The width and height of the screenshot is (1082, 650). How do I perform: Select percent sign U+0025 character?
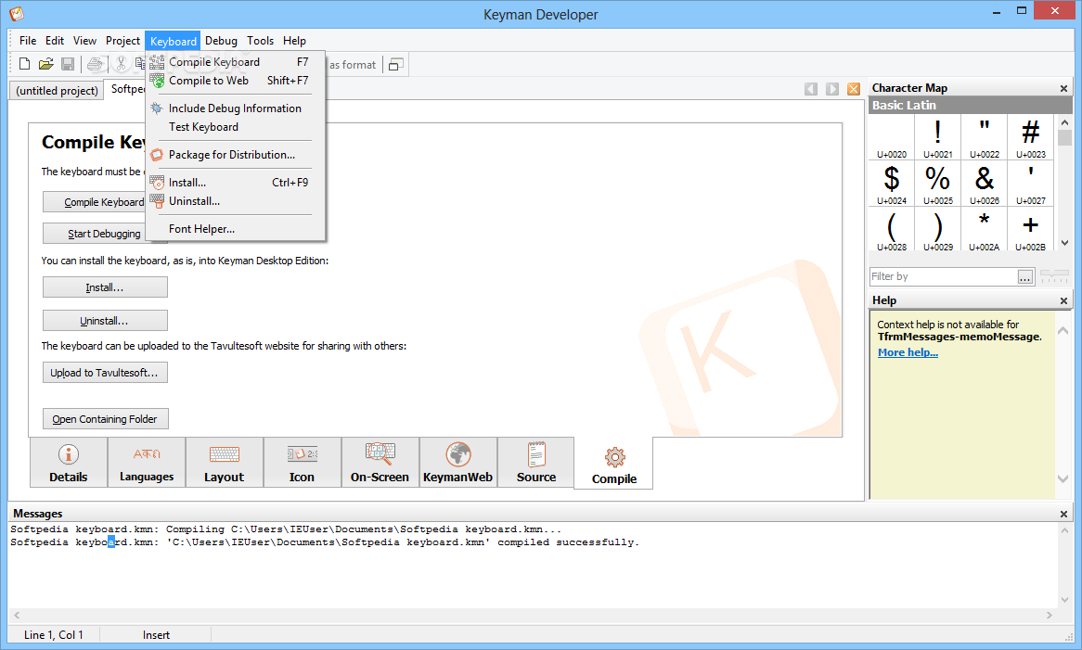[x=938, y=184]
